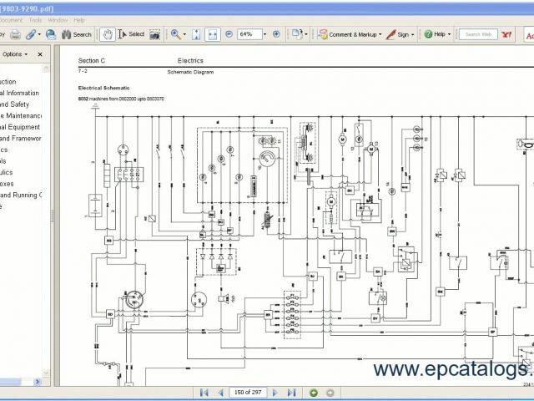Open the Comment & Markup dropdown
This screenshot has height=401, width=534.
(350, 34)
